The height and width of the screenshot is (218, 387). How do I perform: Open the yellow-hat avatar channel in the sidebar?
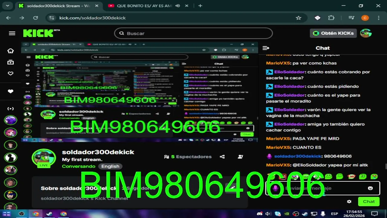point(11,195)
